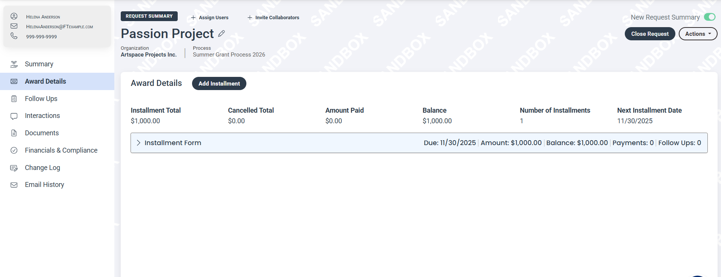Click the Cancelled Total value $0.00
The image size is (721, 277).
click(x=237, y=121)
